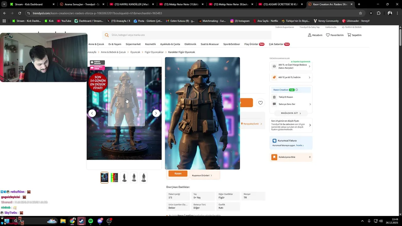Click the Windows Start button
Viewport: 402px width, 226px height.
click(7, 221)
